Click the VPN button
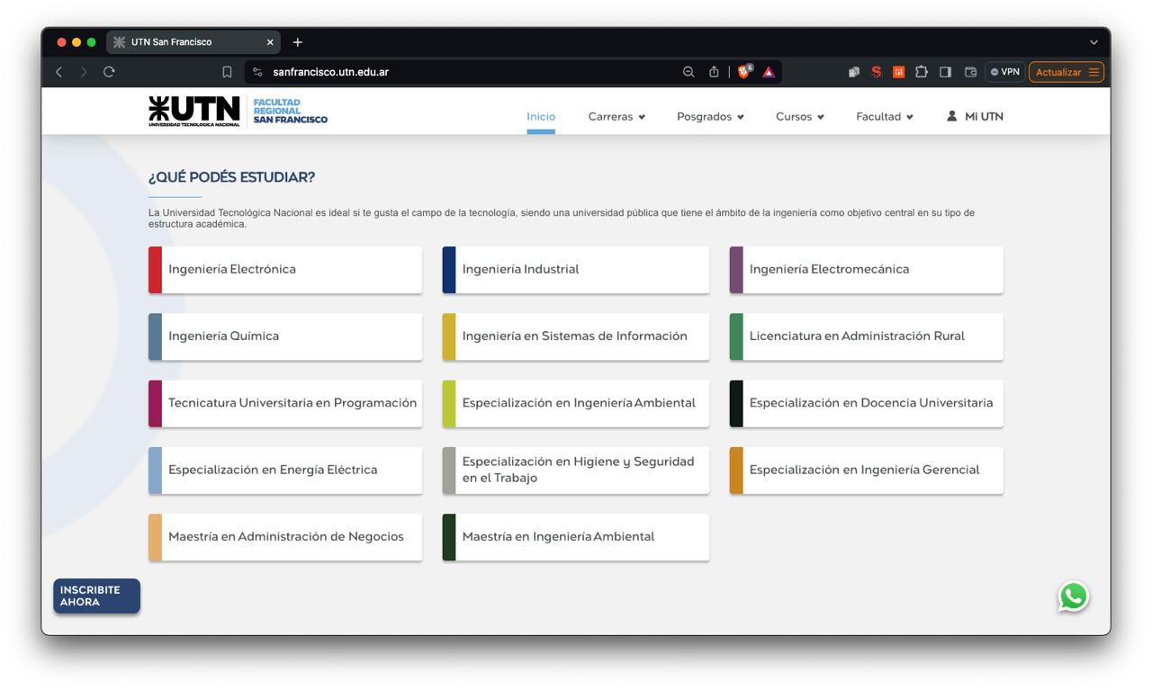1152x690 pixels. [x=1004, y=72]
